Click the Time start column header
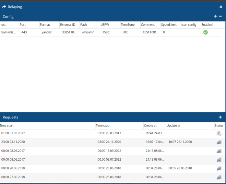This screenshot has width=226, height=184. click(x=7, y=126)
